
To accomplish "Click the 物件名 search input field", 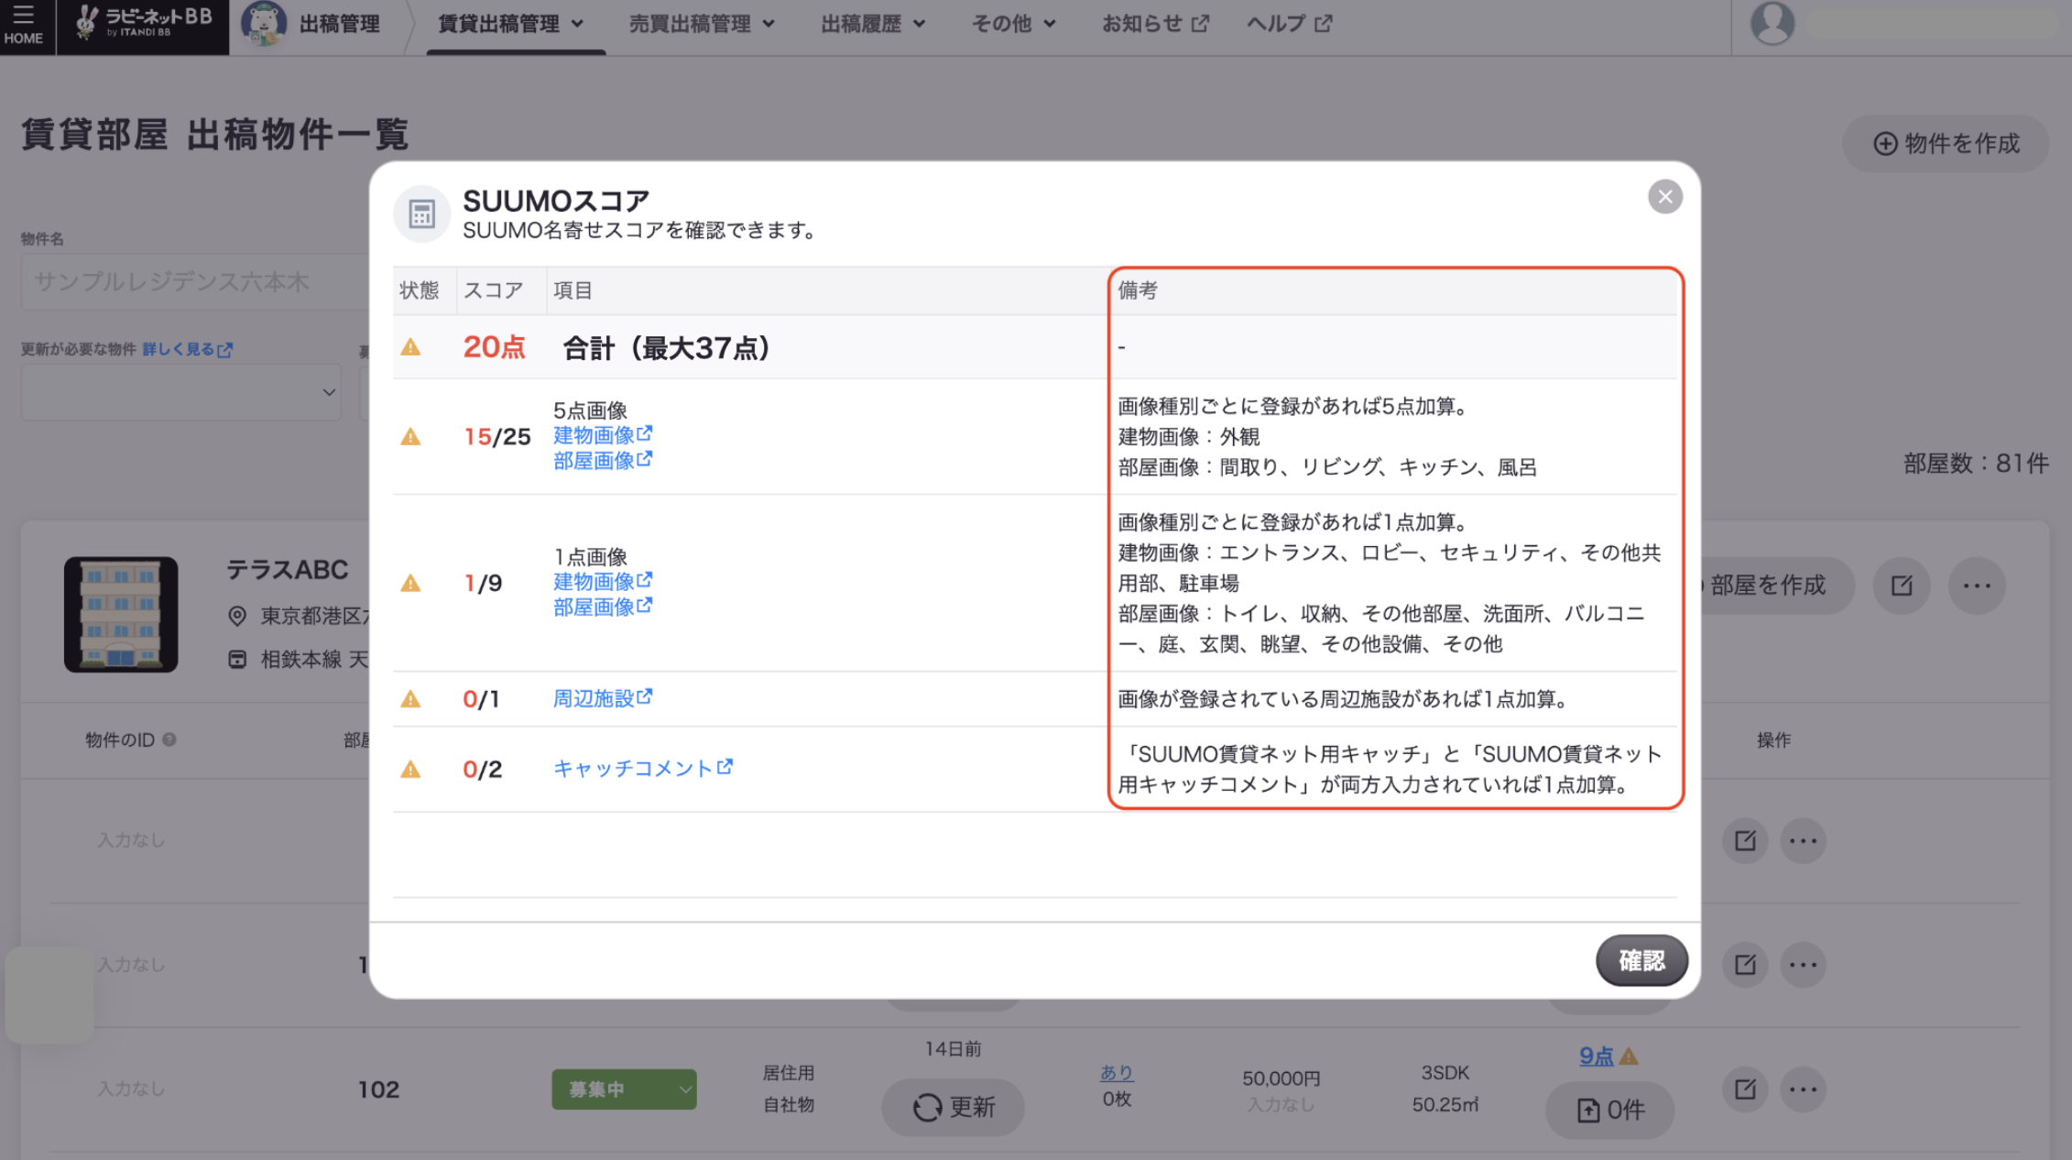I will (x=195, y=282).
